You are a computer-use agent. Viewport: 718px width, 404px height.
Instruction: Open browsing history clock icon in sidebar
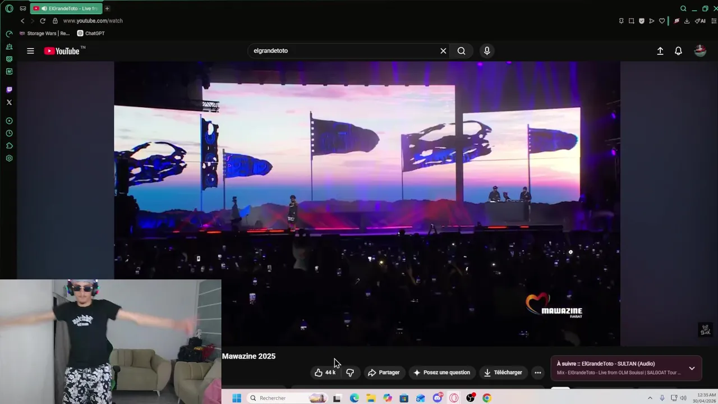9,134
